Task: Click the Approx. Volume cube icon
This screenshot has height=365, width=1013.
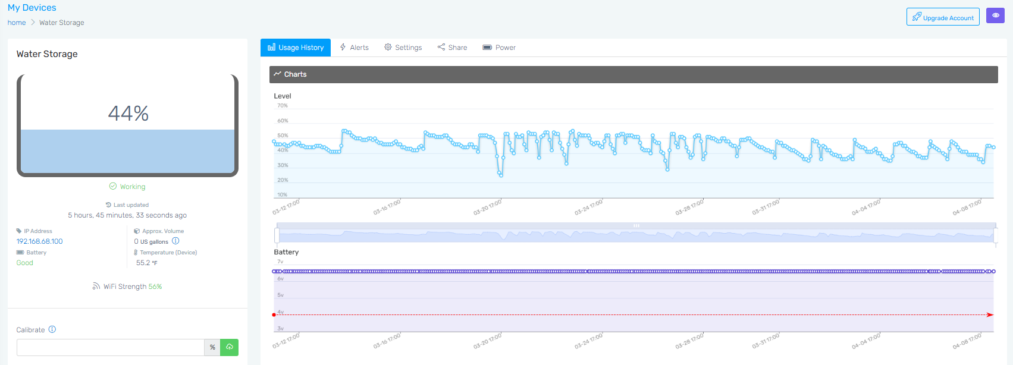Action: point(137,231)
